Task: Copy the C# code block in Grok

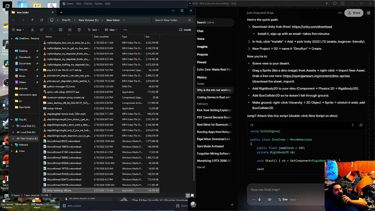Action: point(361,125)
